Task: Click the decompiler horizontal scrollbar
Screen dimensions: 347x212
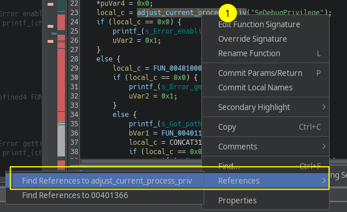Action: tap(142, 162)
